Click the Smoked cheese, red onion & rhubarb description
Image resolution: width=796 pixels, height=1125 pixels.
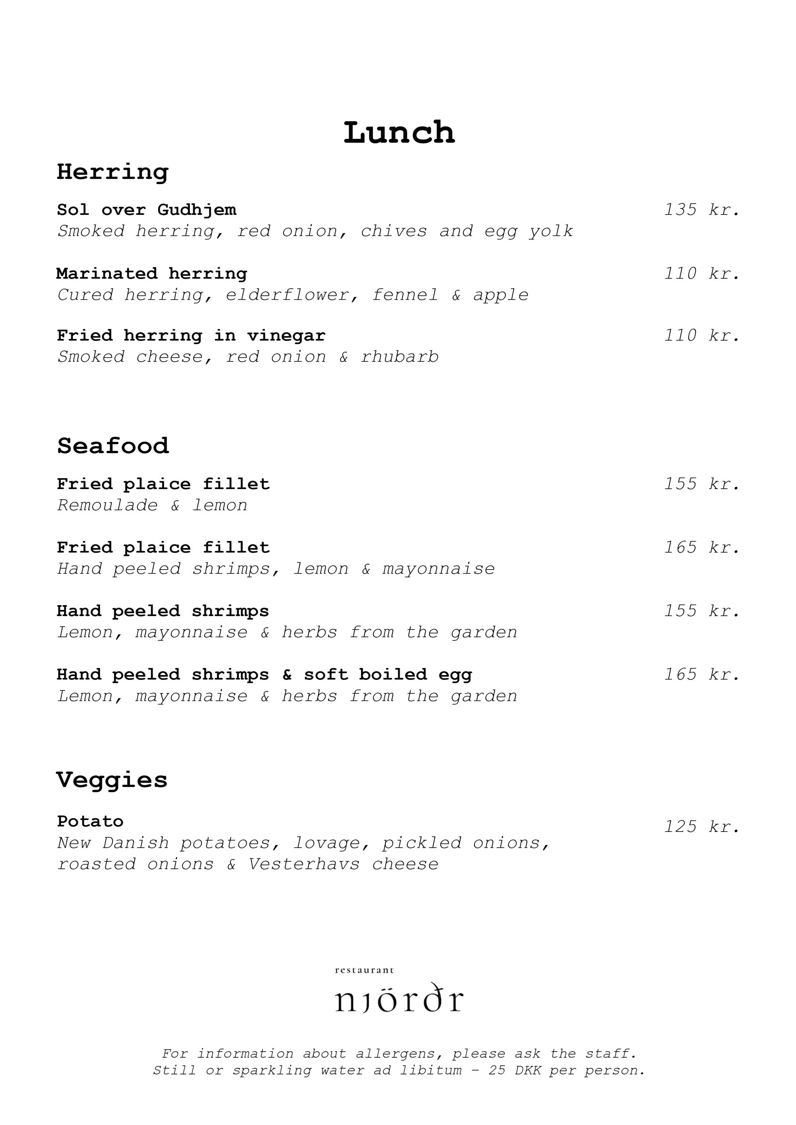(248, 357)
